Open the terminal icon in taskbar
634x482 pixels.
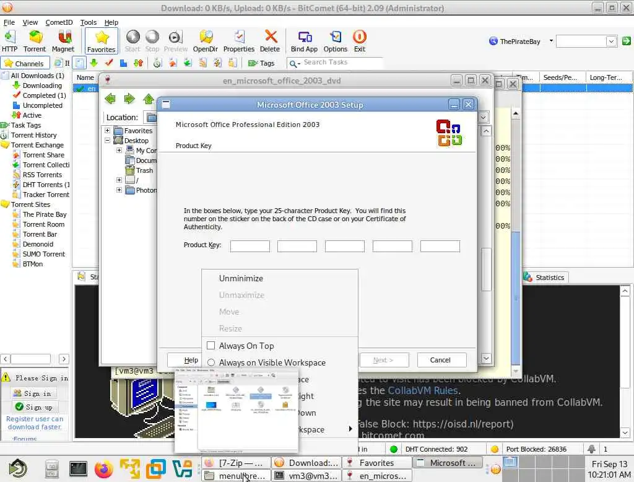(78, 468)
